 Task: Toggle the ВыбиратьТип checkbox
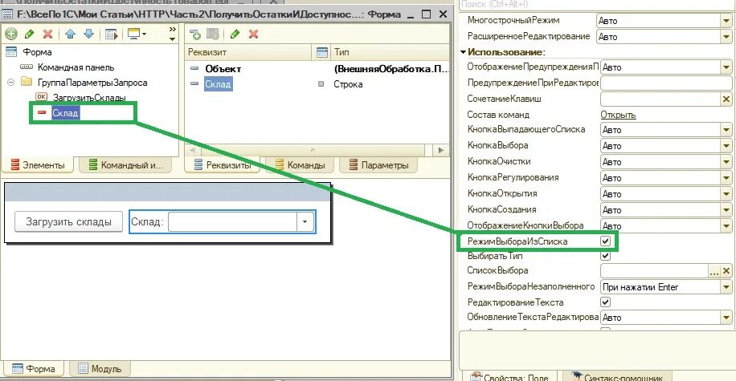pos(606,256)
